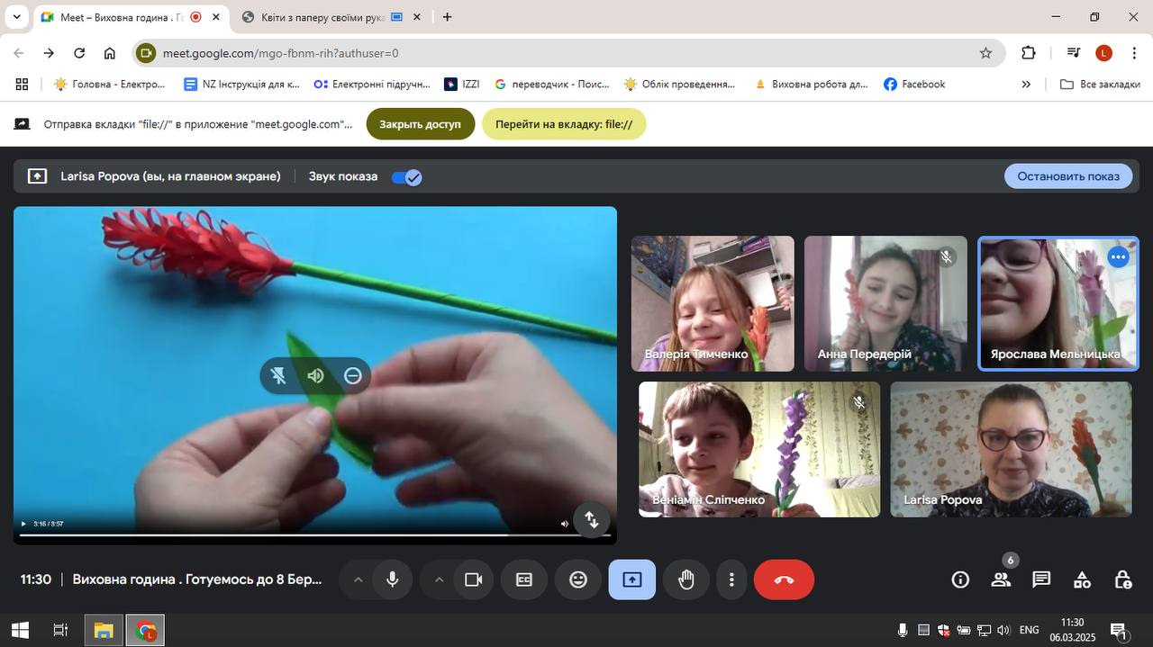Unpin the presentation tile
The image size is (1153, 647).
click(278, 376)
